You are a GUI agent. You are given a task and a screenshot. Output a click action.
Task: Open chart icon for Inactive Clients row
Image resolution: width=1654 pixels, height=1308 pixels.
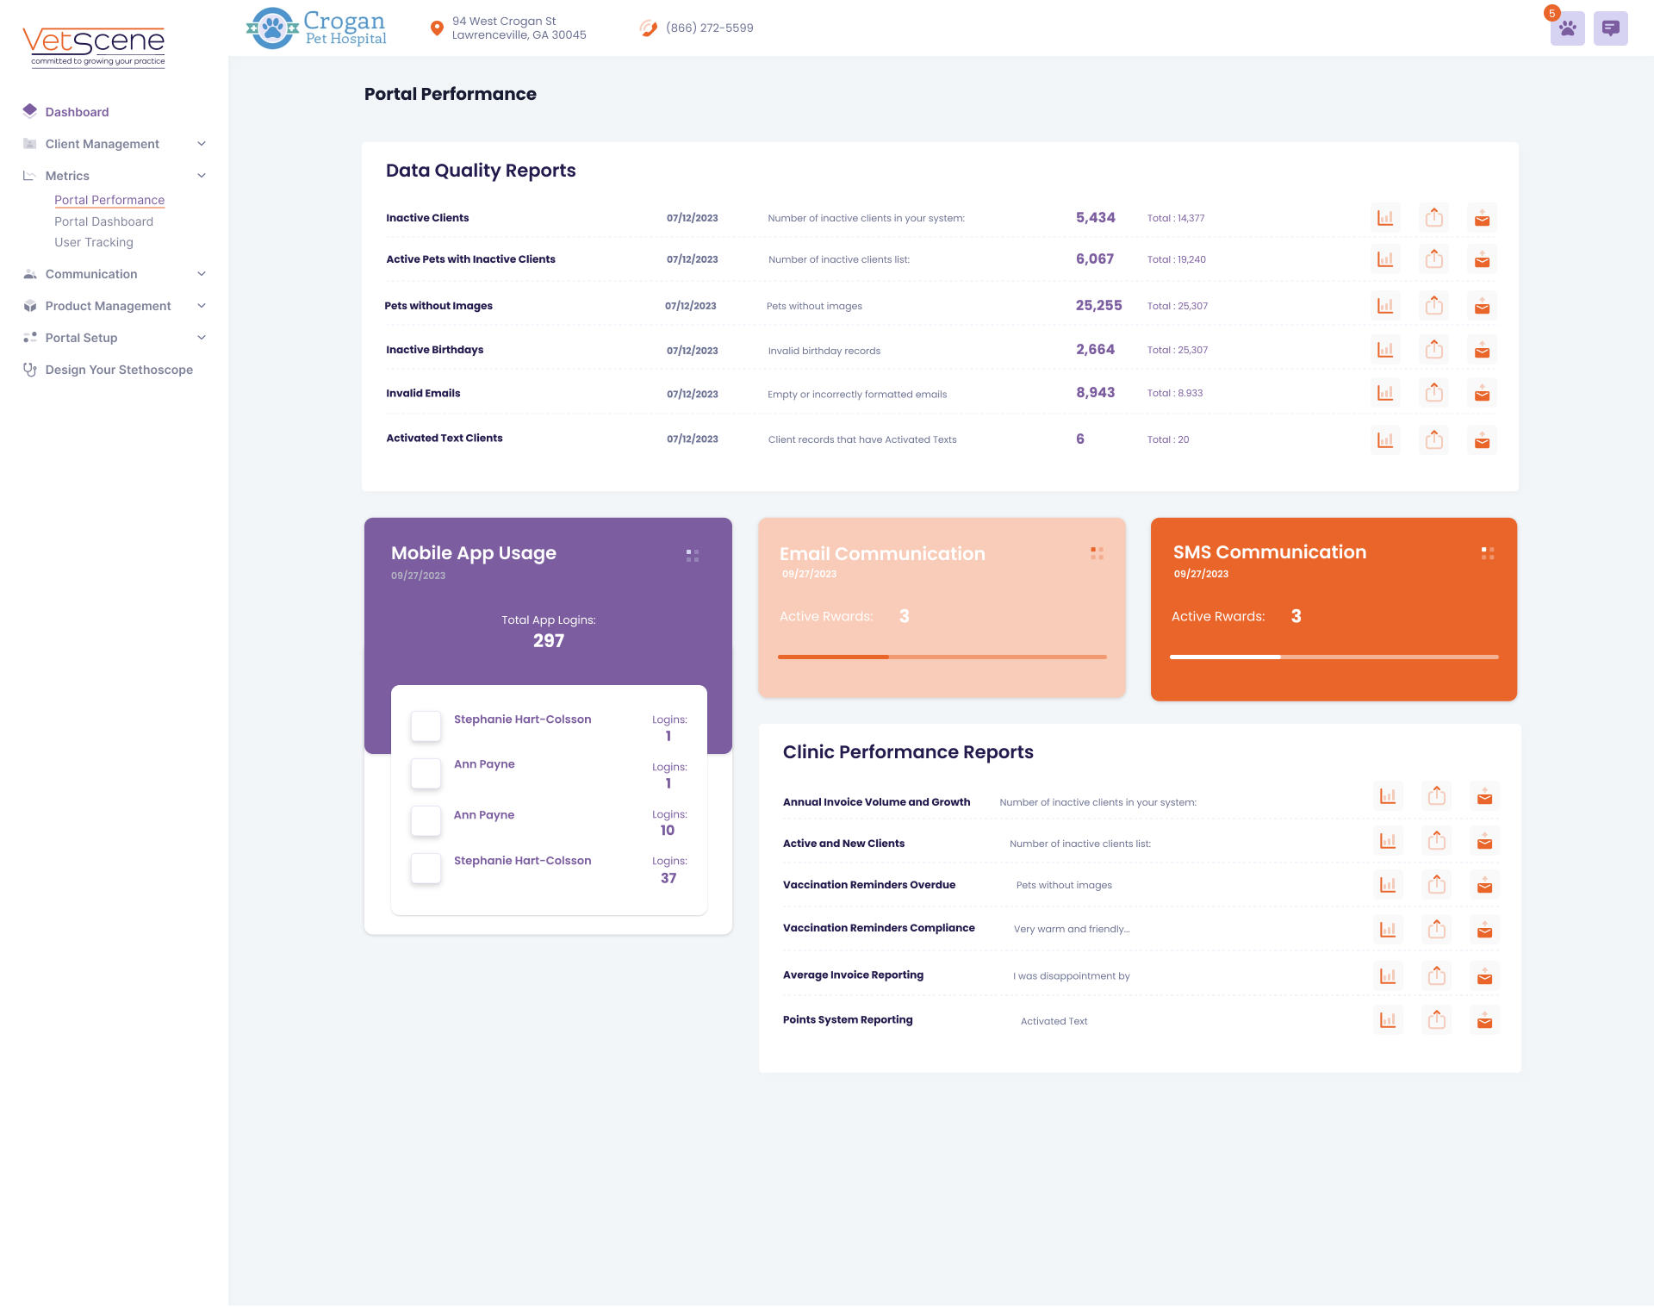[1385, 218]
